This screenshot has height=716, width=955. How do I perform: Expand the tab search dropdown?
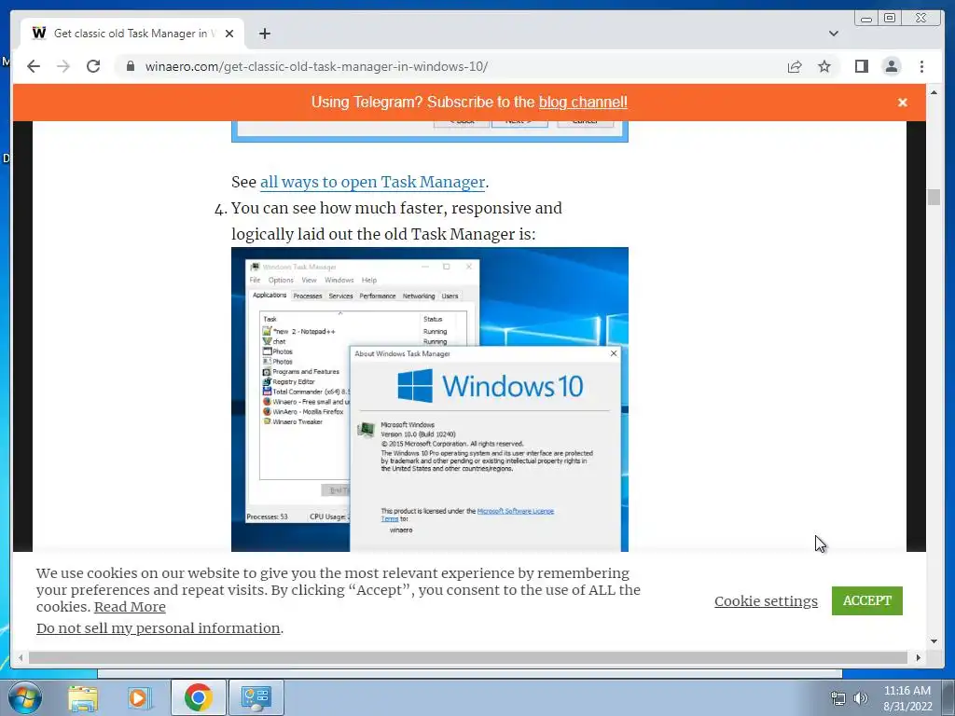click(834, 34)
